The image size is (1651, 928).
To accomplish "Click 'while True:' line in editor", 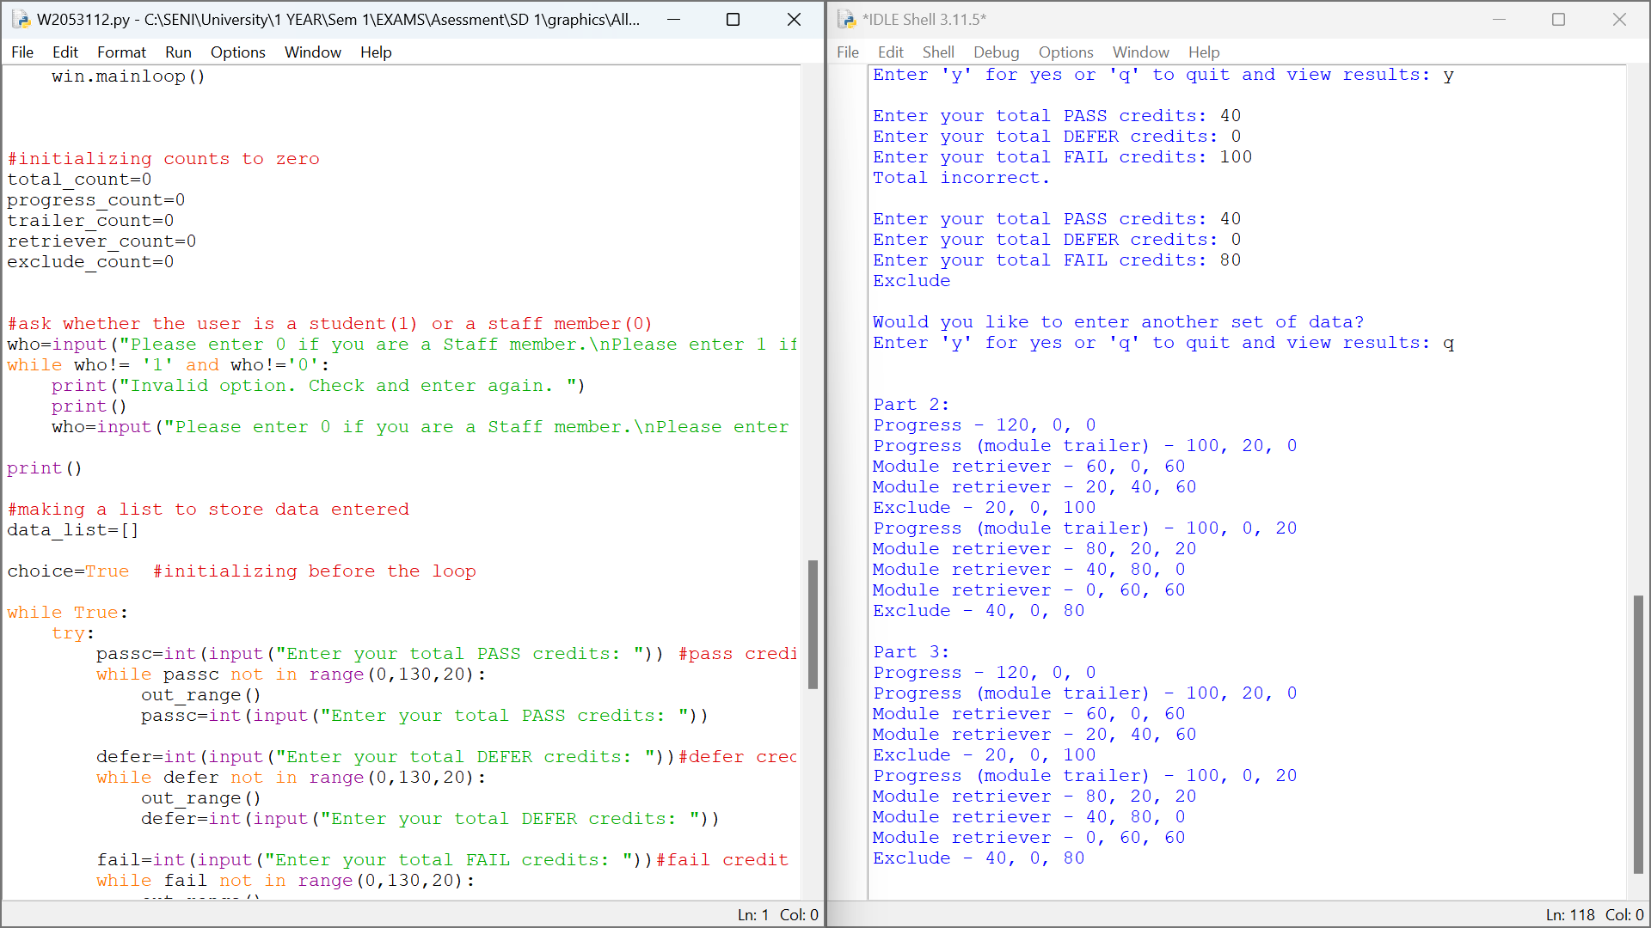I will click(68, 613).
